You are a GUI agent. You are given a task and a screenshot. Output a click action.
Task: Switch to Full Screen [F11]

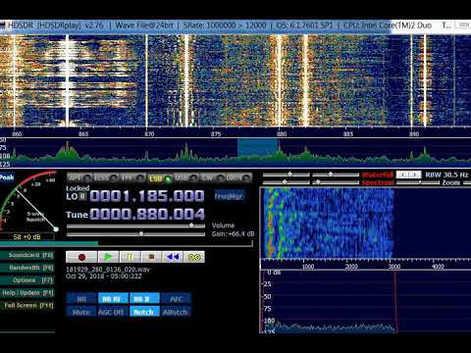pyautogui.click(x=28, y=305)
